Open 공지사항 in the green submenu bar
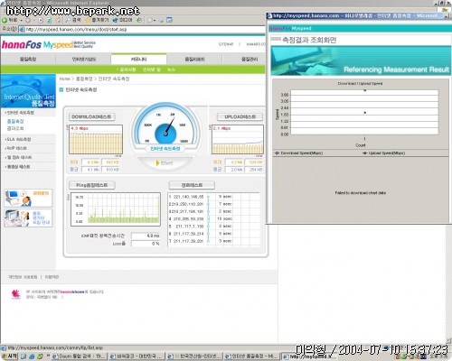Image resolution: width=452 pixels, height=361 pixels. [x=127, y=69]
